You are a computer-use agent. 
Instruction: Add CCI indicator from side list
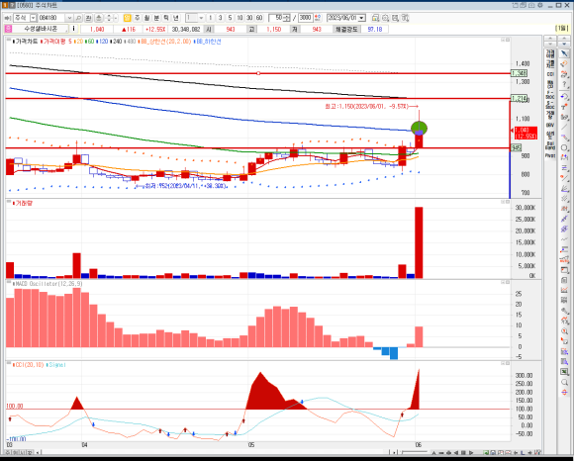[x=550, y=74]
